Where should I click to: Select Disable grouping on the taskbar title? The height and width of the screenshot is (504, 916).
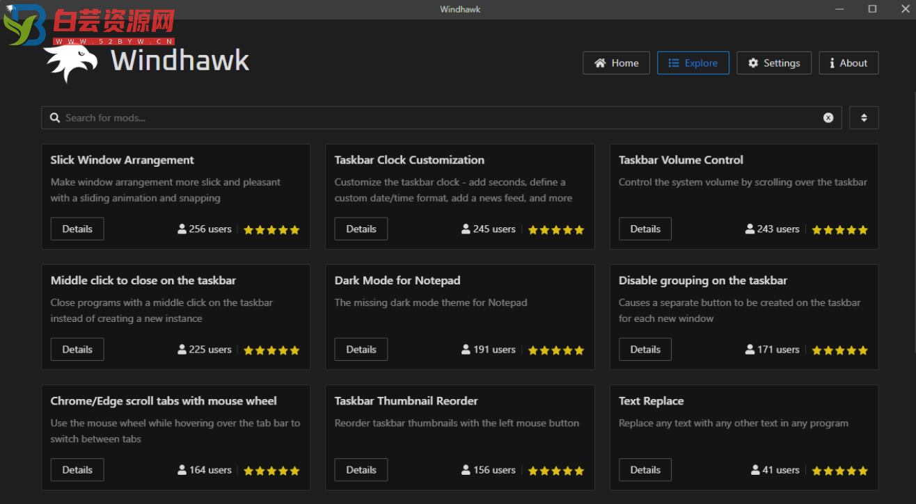coord(703,280)
